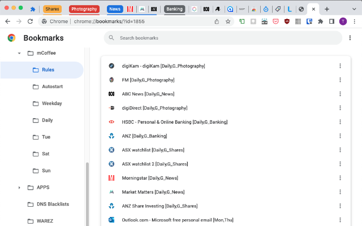Collapse the mCoffee folder tree
This screenshot has width=362, height=226.
coord(19,53)
